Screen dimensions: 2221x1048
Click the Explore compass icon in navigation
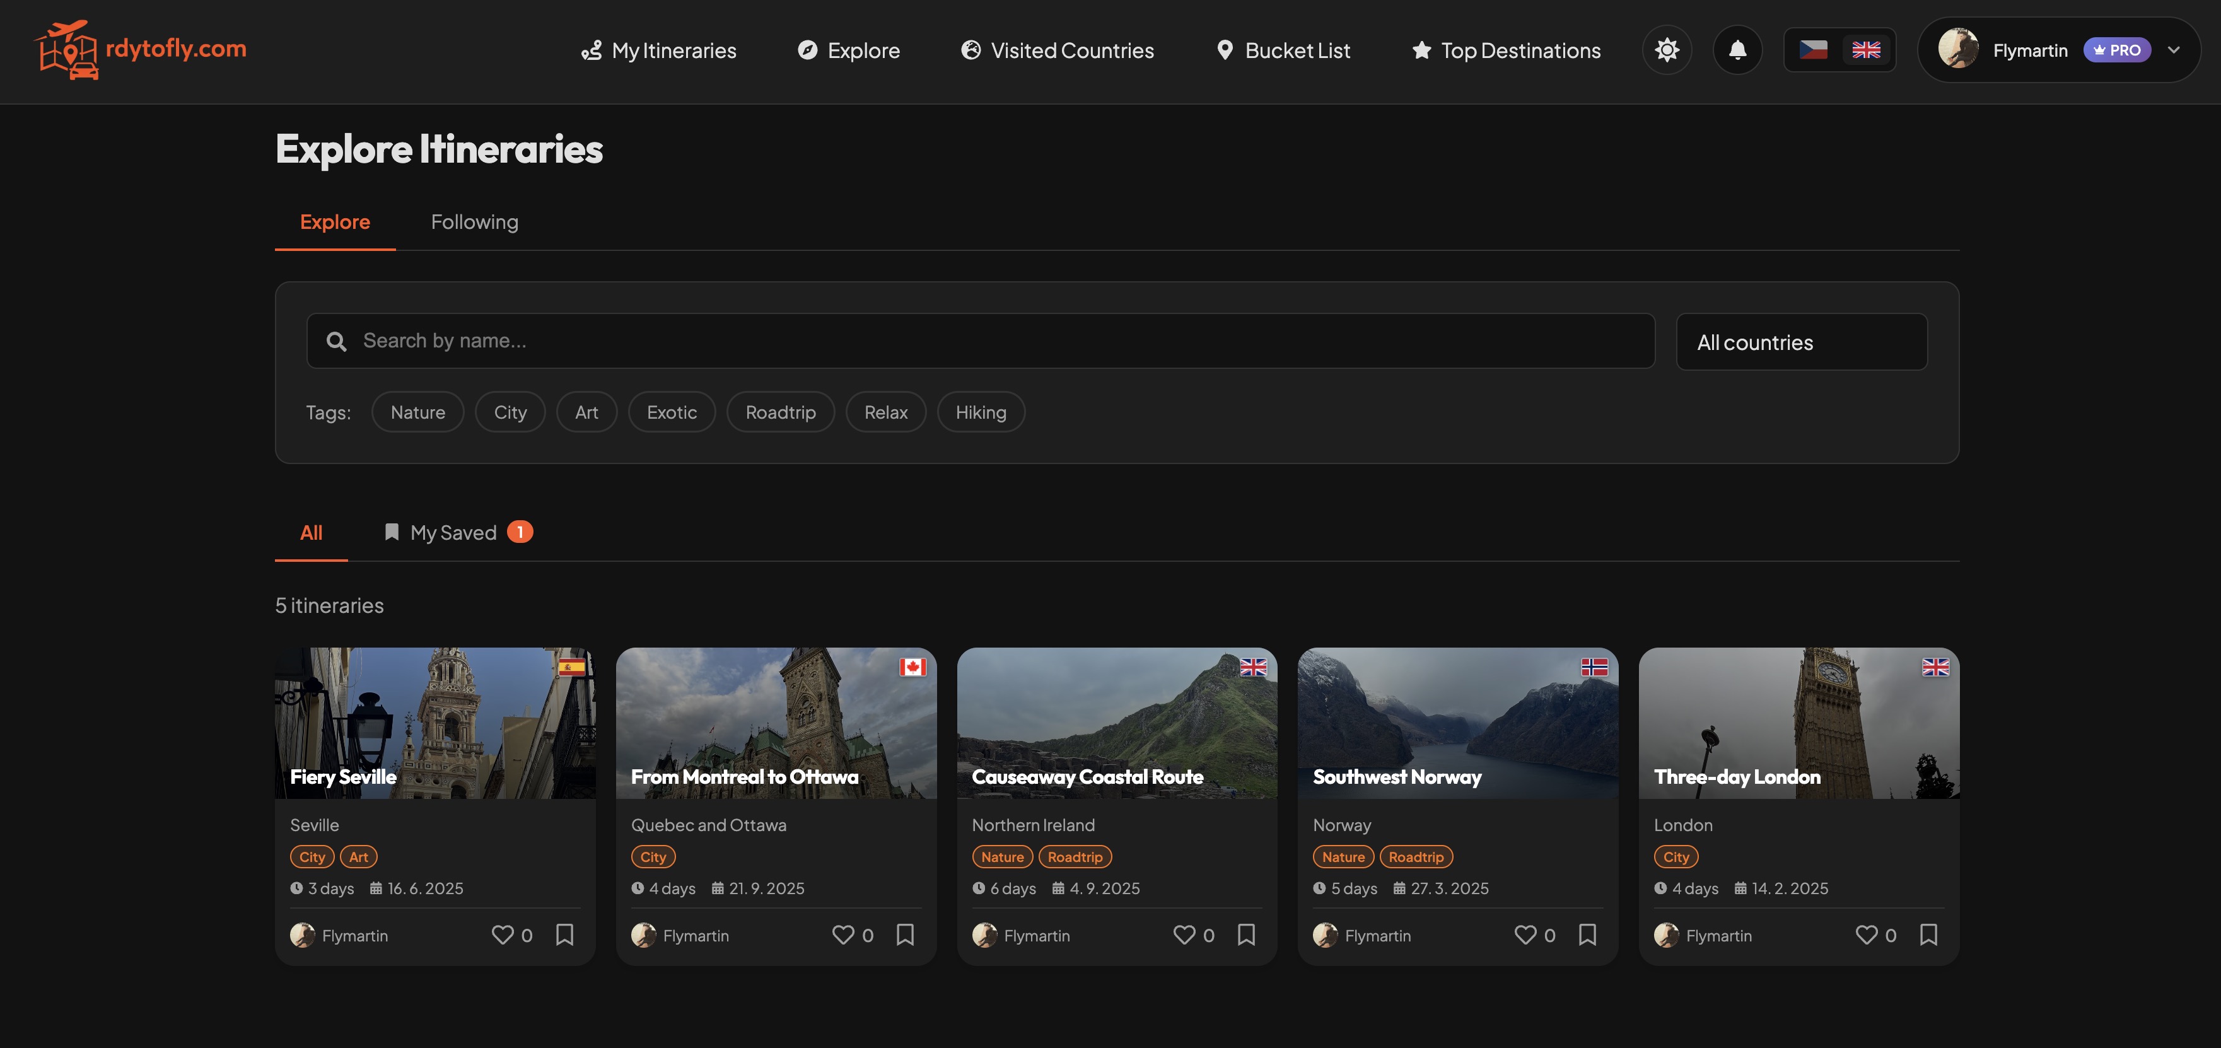click(808, 50)
